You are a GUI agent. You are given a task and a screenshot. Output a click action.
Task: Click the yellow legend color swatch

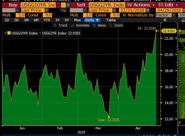click(x=9, y=33)
